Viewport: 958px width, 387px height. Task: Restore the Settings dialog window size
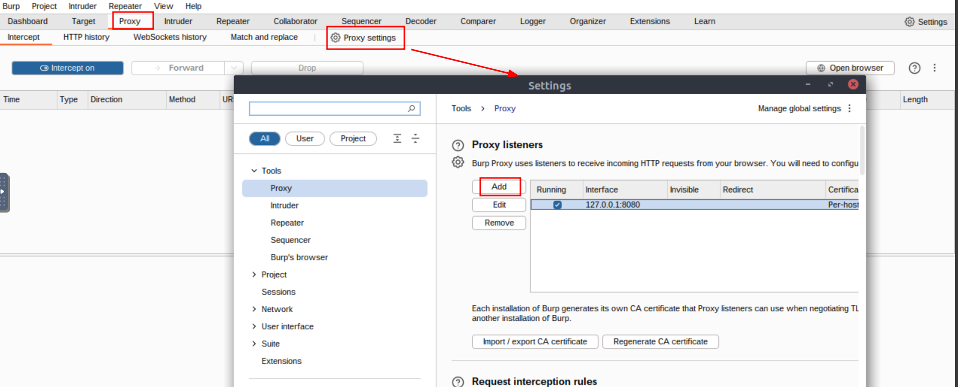click(830, 84)
